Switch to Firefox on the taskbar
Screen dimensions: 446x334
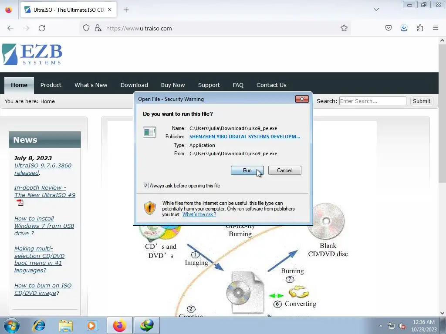pos(119,325)
